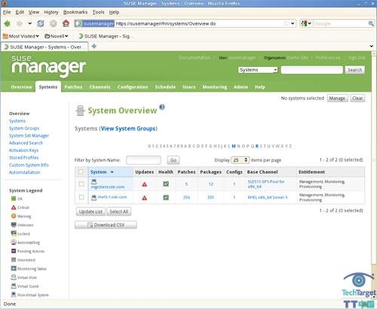Switch to the Patches tab
Screen dimensions: 377x309
(73, 87)
